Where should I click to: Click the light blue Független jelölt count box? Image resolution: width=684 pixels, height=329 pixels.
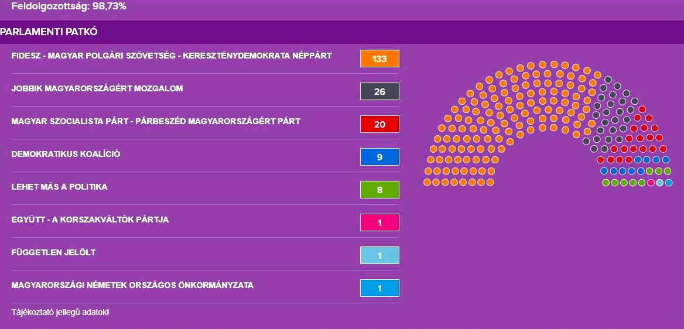point(379,255)
